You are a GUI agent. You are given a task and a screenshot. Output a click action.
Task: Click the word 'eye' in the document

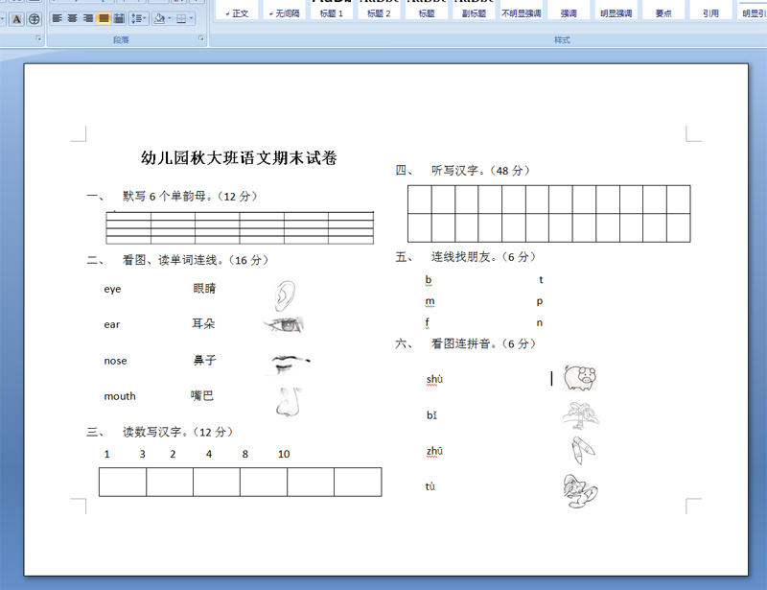tap(112, 289)
